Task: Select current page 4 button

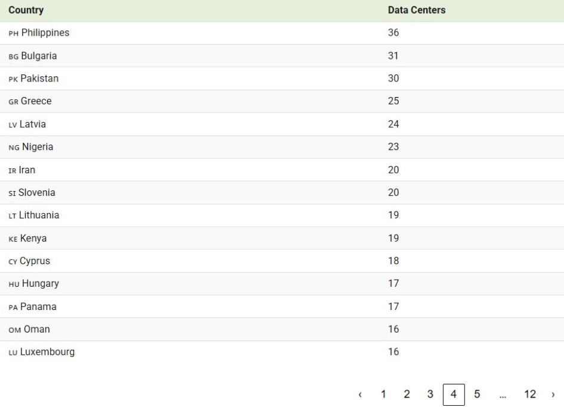Action: pyautogui.click(x=454, y=395)
